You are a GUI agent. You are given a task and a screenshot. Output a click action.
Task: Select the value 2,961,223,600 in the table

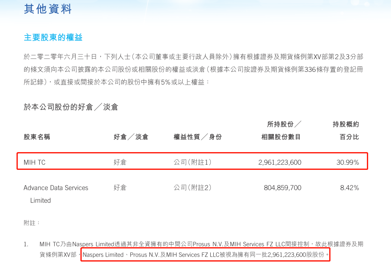pos(280,162)
